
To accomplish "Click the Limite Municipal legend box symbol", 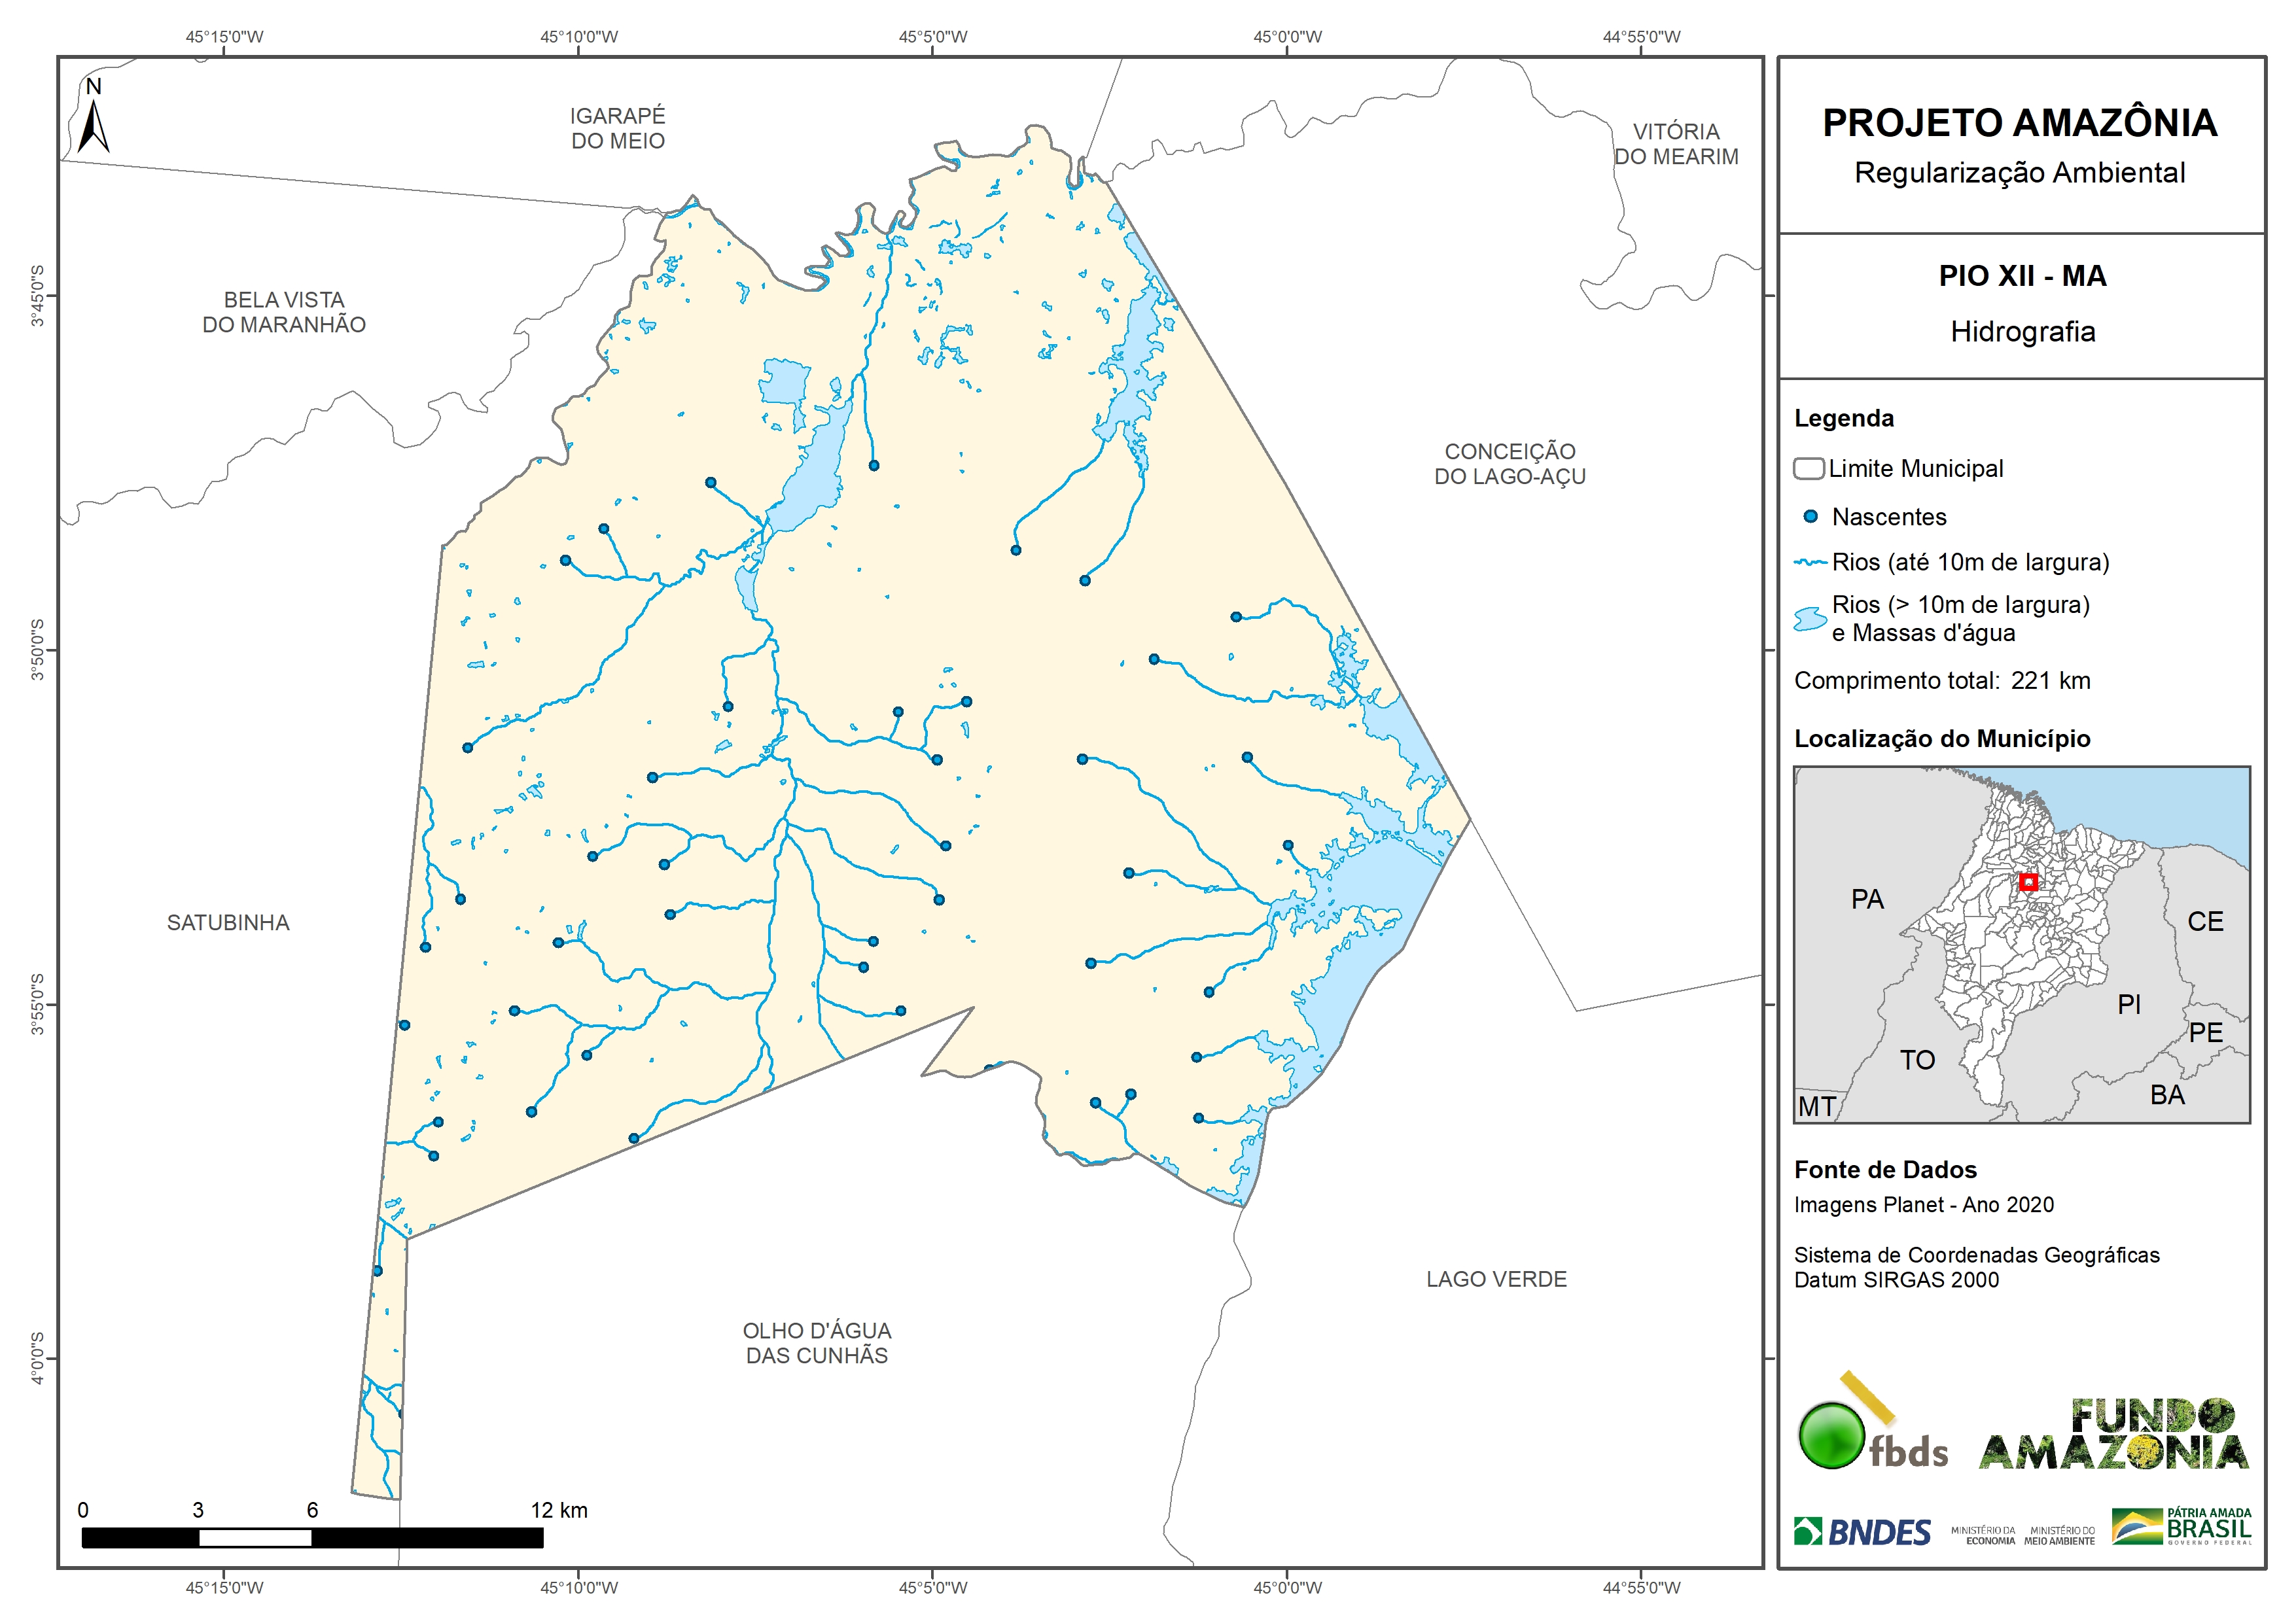I will (x=1808, y=469).
